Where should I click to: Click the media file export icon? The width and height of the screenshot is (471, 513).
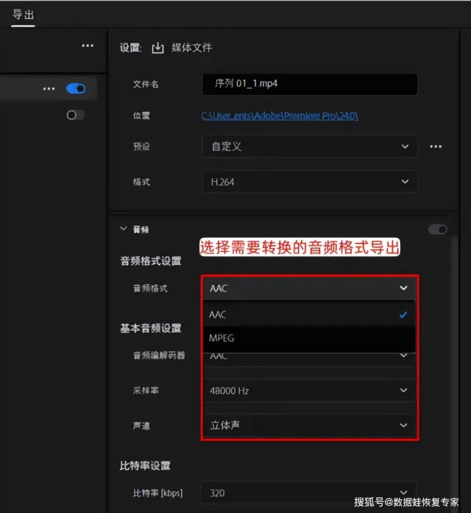(158, 48)
